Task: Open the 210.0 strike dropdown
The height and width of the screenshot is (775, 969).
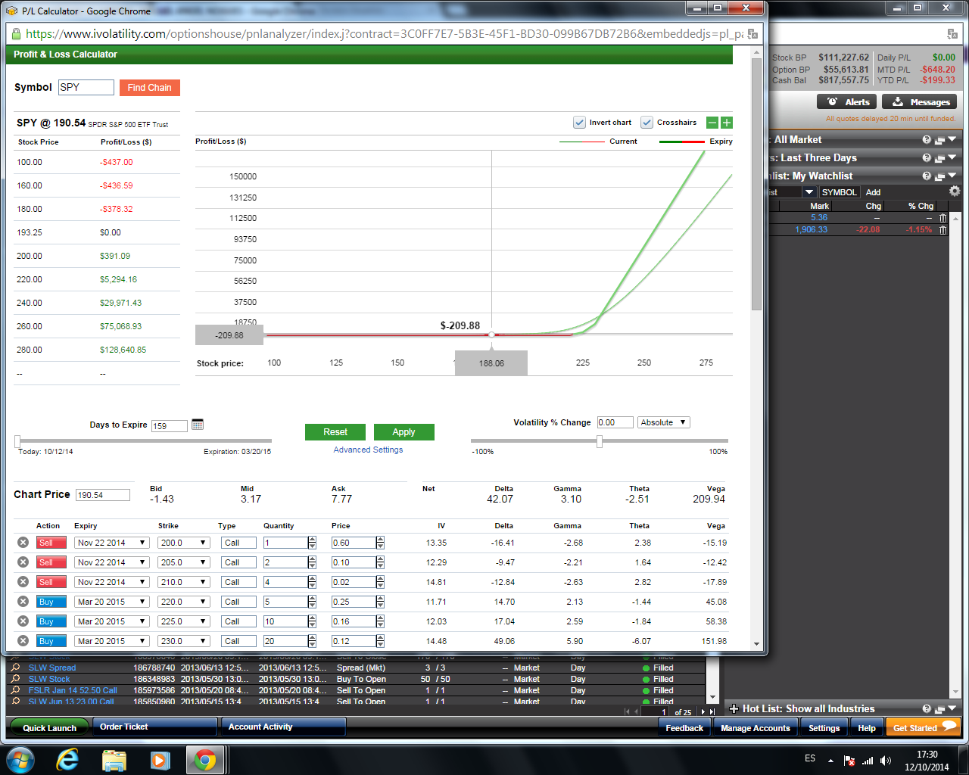Action: click(183, 582)
